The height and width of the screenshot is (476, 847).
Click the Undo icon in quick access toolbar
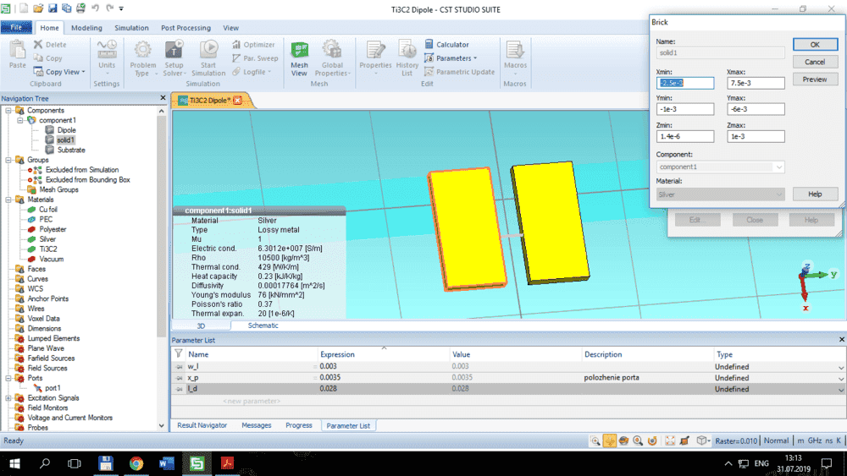pos(95,8)
